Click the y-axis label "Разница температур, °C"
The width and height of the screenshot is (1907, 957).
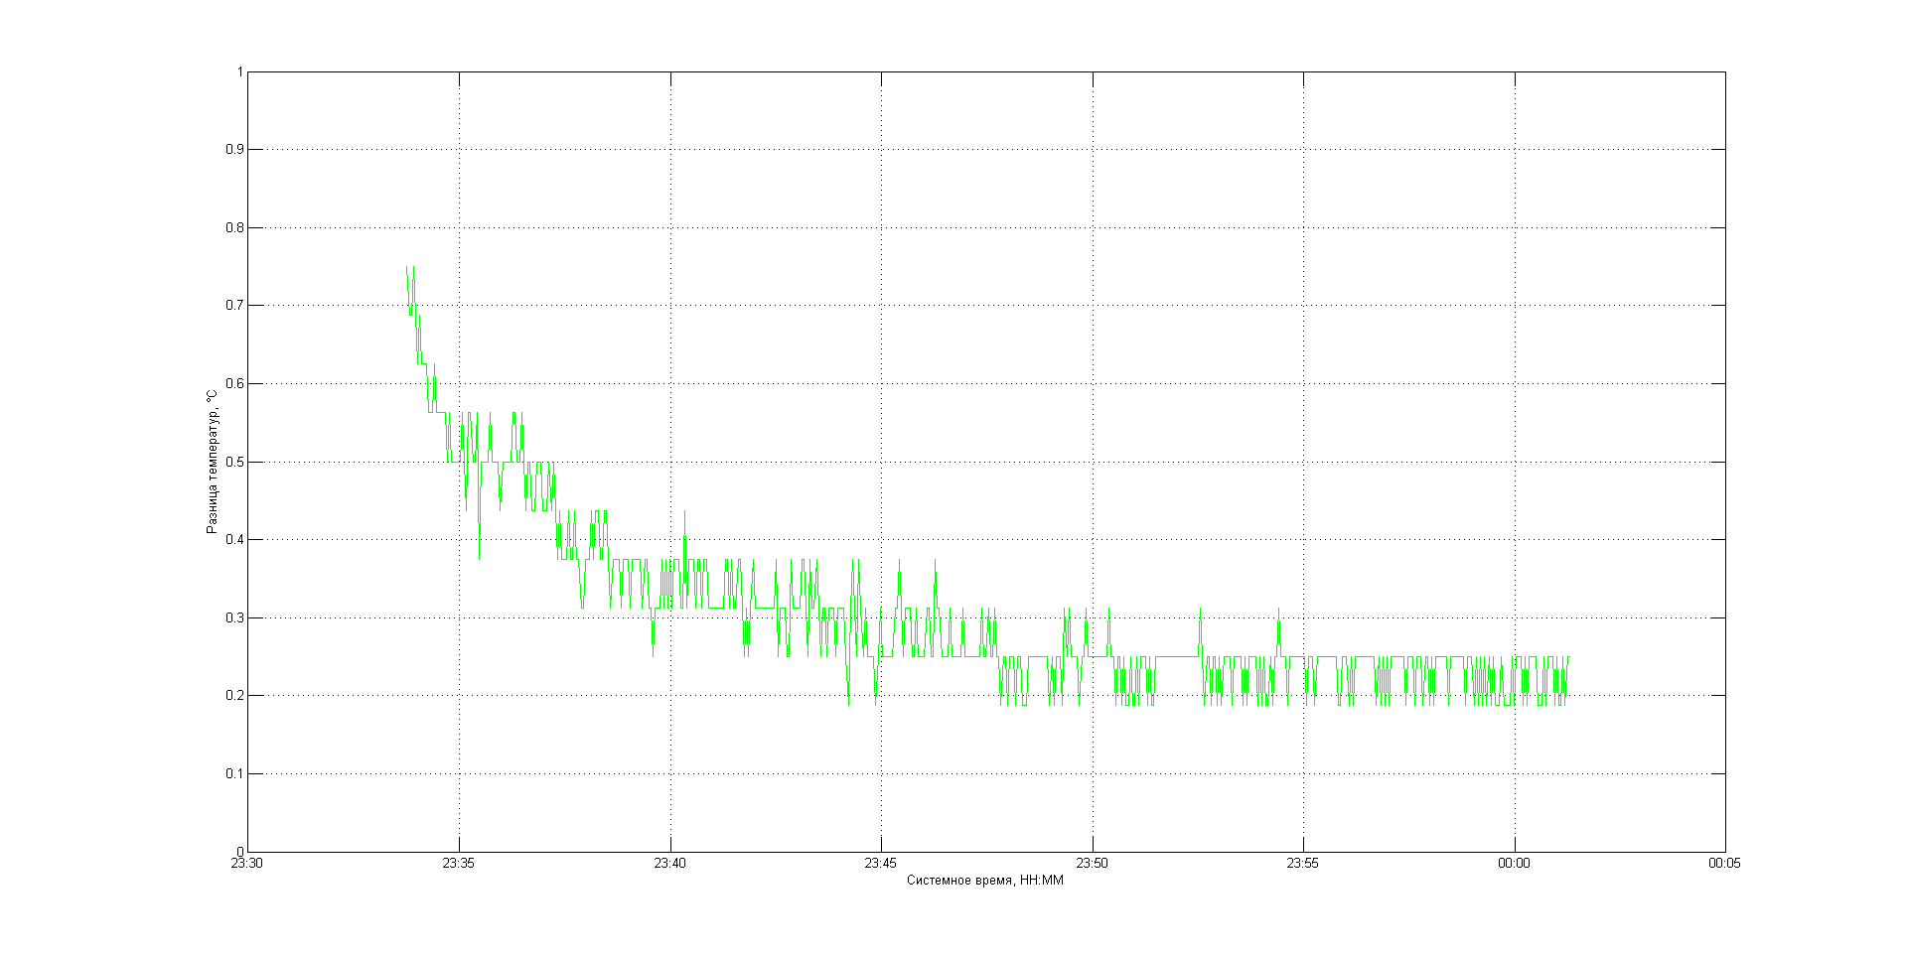pyautogui.click(x=212, y=461)
